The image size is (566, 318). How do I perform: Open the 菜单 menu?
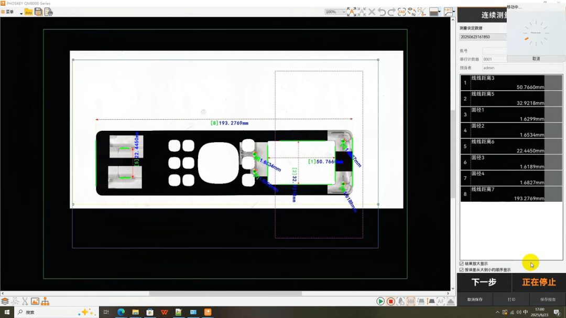[7, 12]
